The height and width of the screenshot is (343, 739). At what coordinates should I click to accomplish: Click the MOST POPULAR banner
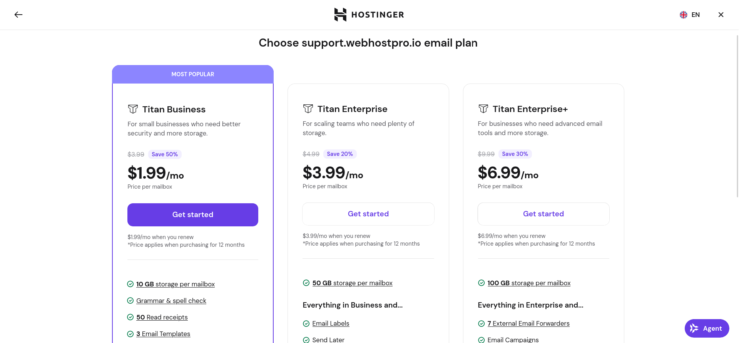coord(193,74)
